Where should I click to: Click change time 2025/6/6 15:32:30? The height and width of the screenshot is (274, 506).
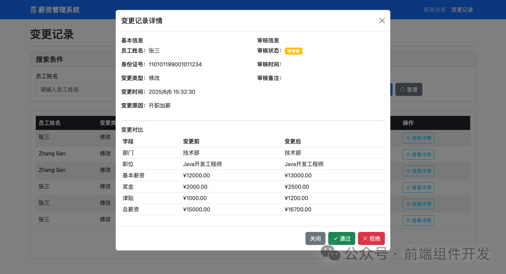[x=172, y=92]
